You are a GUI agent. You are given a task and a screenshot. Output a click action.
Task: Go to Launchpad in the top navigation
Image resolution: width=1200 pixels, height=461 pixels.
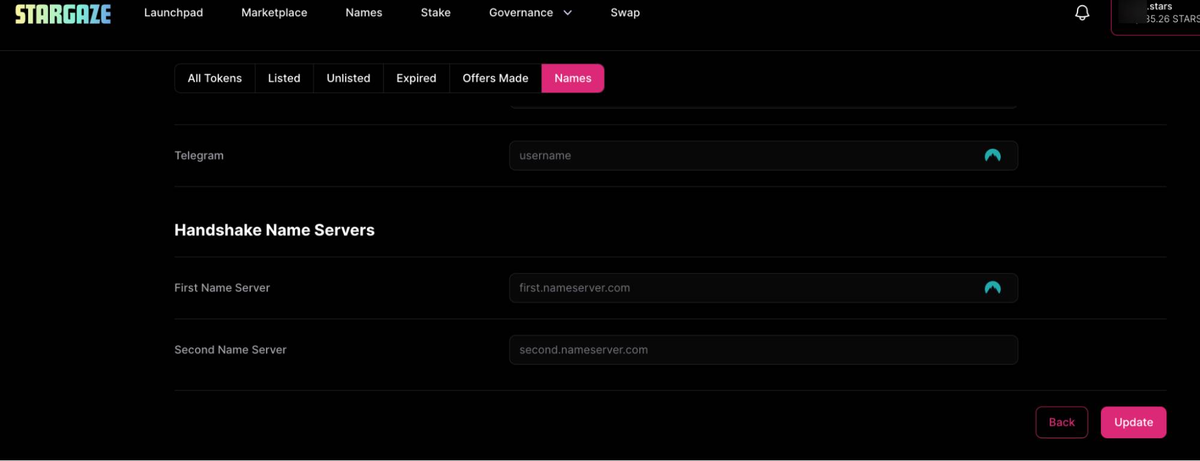click(x=173, y=13)
